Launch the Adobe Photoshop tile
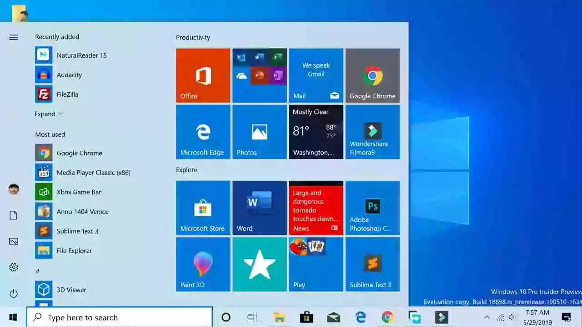 (x=372, y=208)
